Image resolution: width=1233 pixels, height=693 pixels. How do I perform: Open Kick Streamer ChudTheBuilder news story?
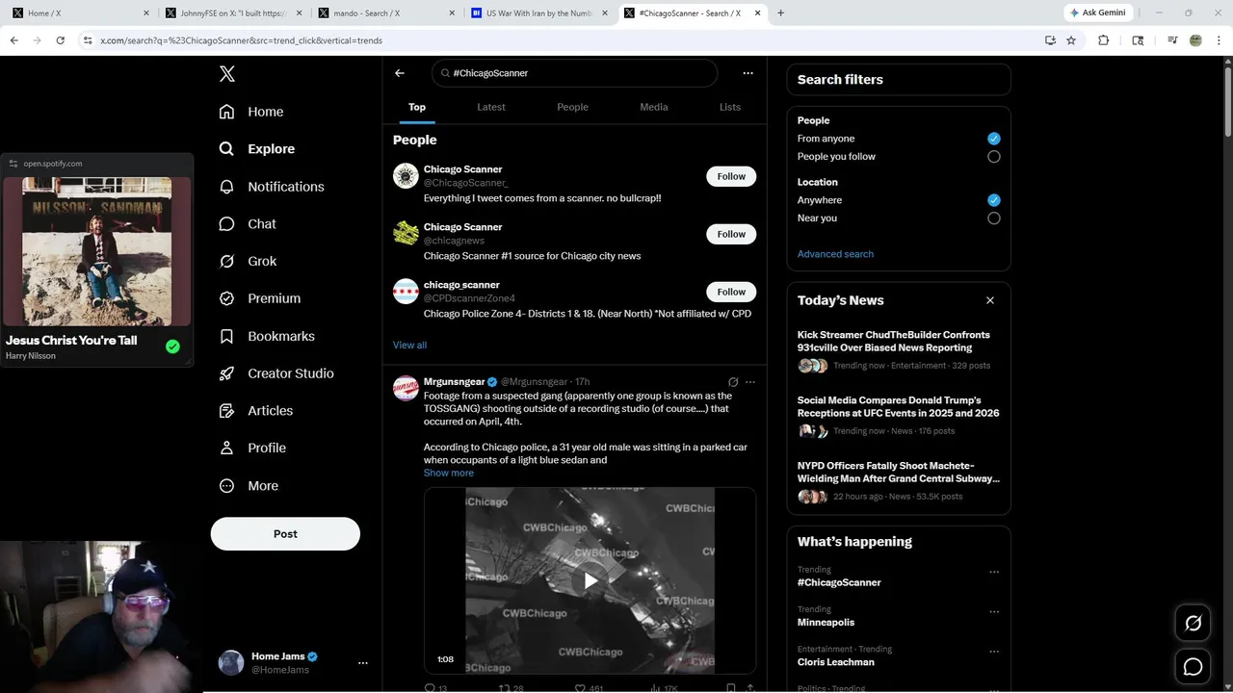899,349
